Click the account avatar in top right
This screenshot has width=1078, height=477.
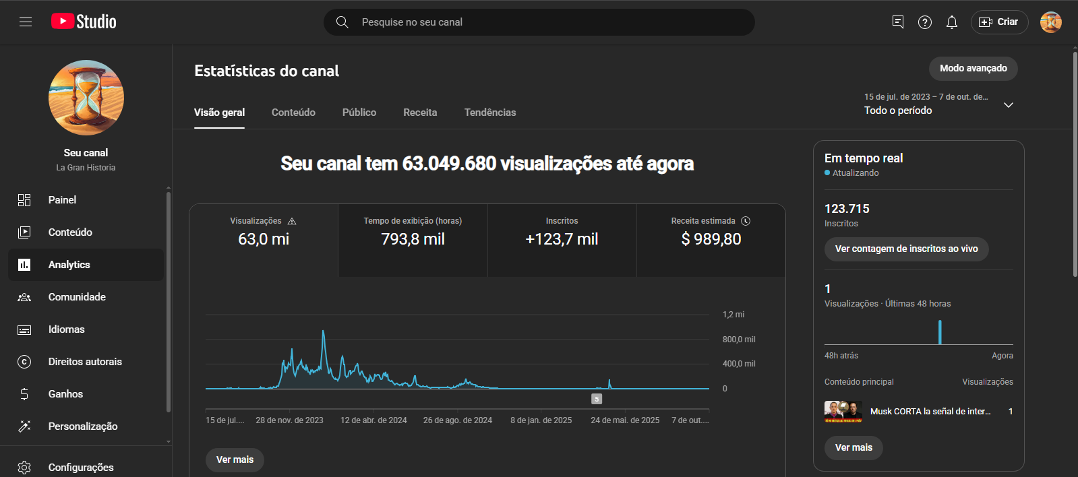pyautogui.click(x=1050, y=22)
